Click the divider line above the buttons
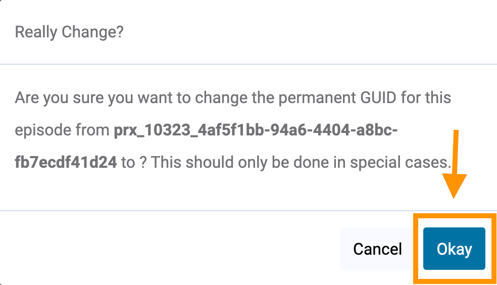This screenshot has height=285, width=497. click(x=202, y=210)
